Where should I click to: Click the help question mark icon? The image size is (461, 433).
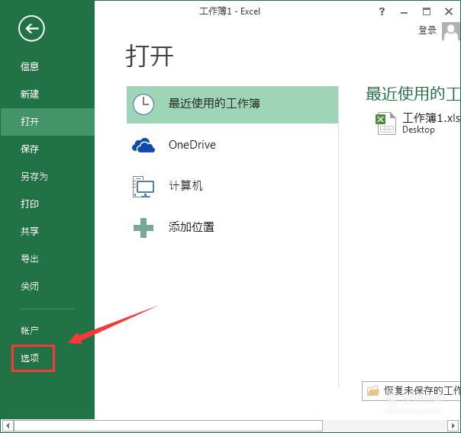(382, 11)
